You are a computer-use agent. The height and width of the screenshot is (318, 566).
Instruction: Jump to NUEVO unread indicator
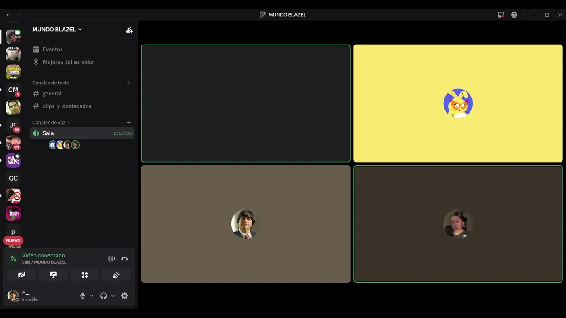coord(13,241)
